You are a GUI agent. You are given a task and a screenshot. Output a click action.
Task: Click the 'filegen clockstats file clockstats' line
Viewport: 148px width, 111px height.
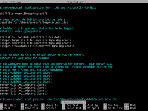pyautogui.click(x=37, y=46)
